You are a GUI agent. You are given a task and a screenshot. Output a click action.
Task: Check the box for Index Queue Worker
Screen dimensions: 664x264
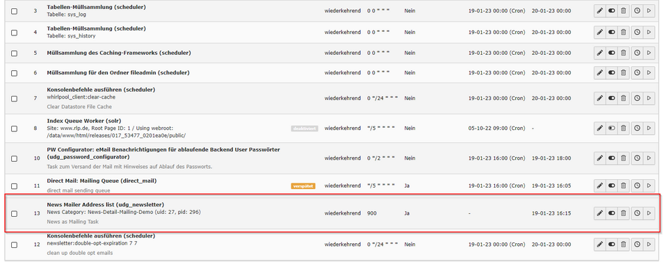coord(15,129)
